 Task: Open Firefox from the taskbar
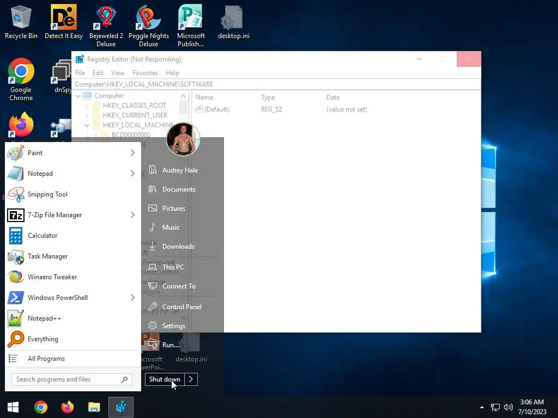[67, 407]
